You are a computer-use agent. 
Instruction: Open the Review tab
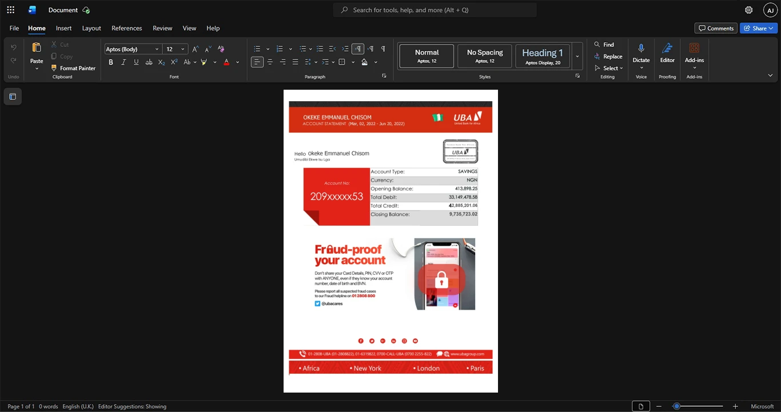coord(162,28)
